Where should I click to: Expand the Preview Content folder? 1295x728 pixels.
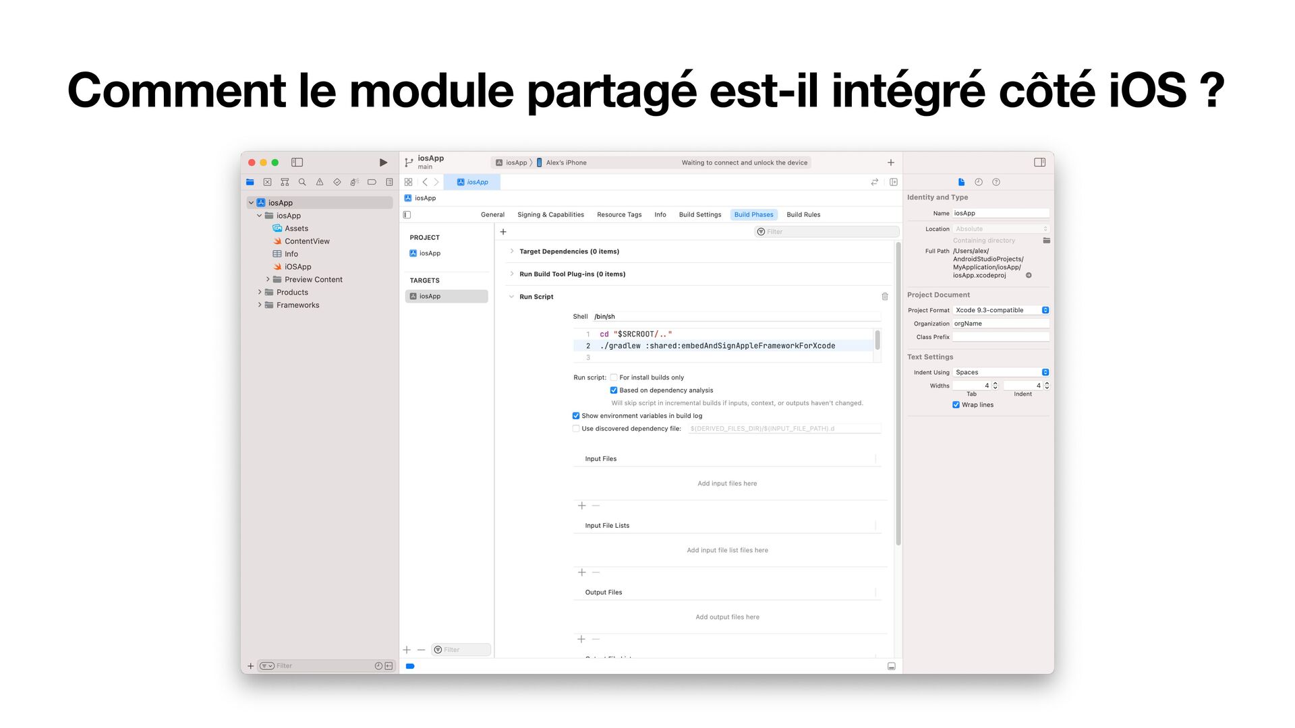(x=268, y=279)
